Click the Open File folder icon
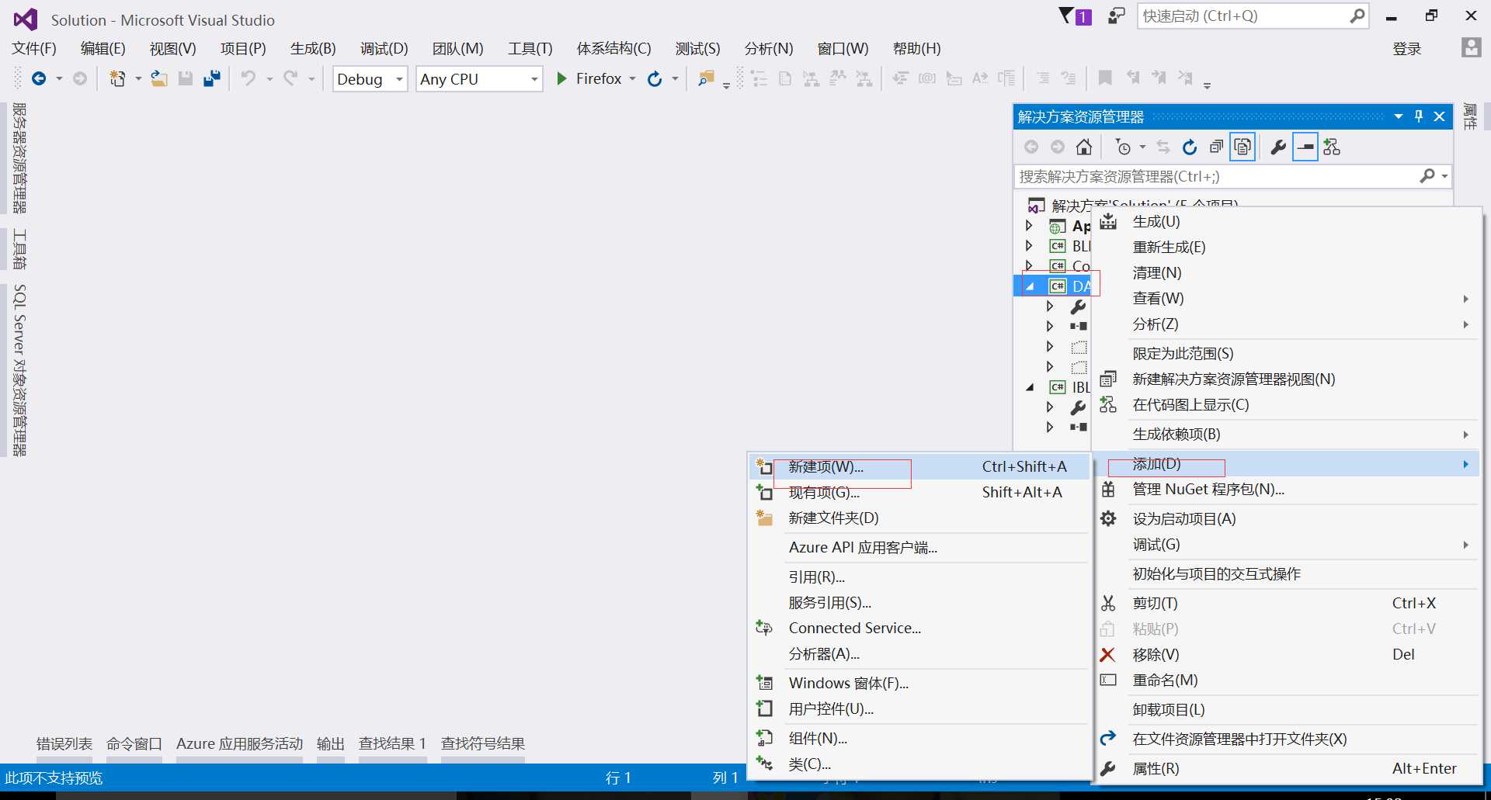Screen dimensions: 1491x800 159,78
